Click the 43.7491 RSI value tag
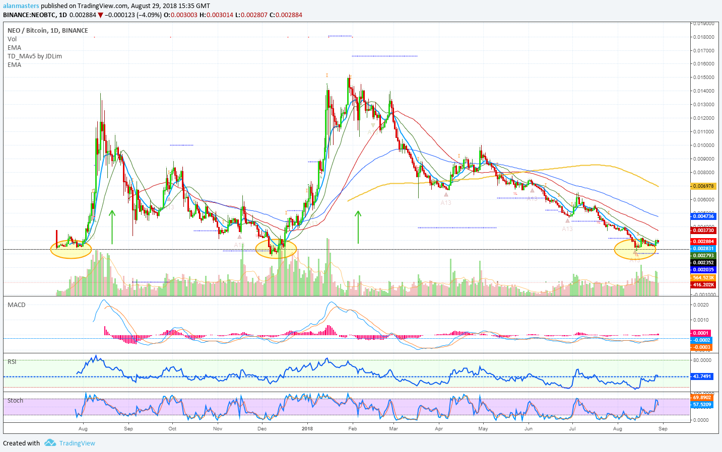This screenshot has width=722, height=452. tap(701, 376)
